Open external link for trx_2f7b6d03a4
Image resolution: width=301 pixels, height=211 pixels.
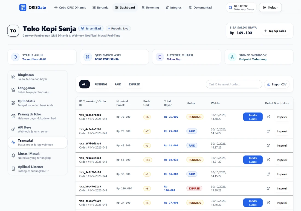click(268, 145)
